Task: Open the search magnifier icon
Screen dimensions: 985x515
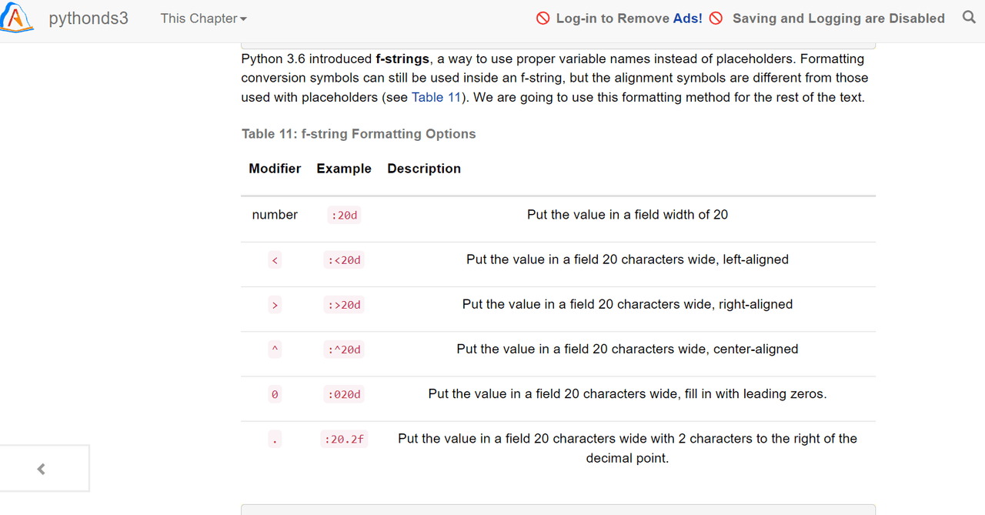Action: 969,17
